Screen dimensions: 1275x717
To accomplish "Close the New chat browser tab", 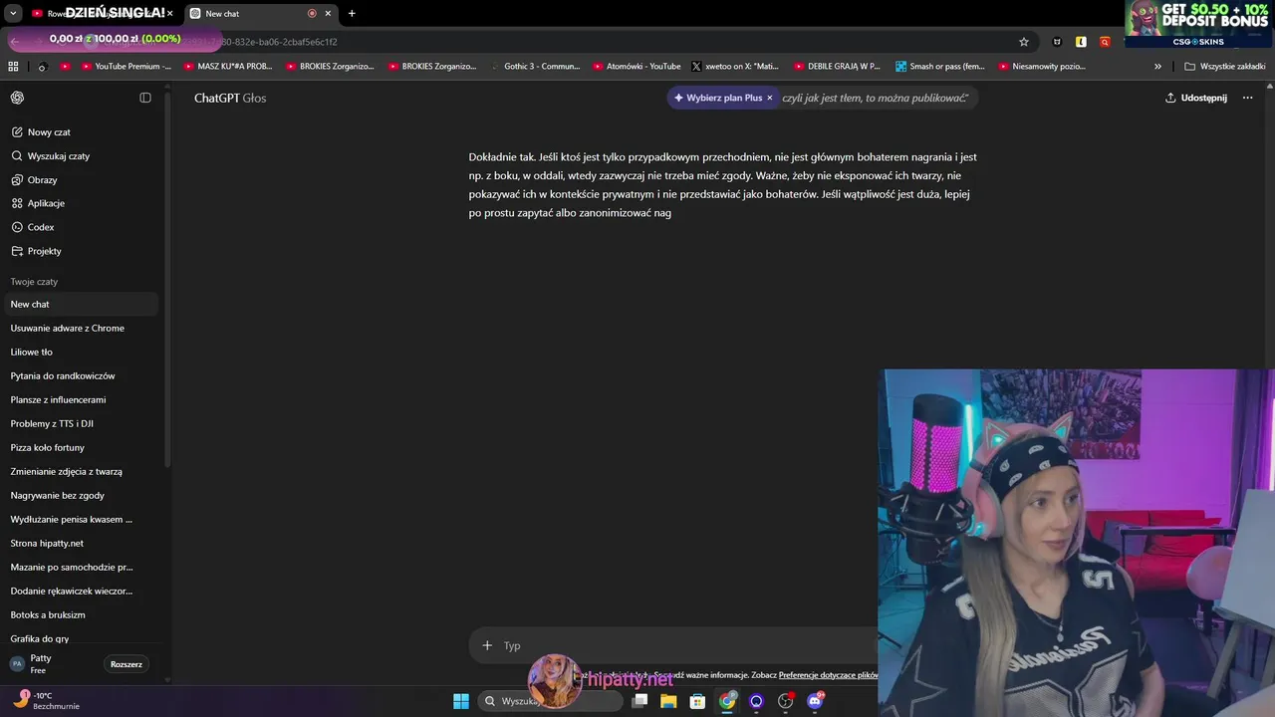I will tap(328, 14).
